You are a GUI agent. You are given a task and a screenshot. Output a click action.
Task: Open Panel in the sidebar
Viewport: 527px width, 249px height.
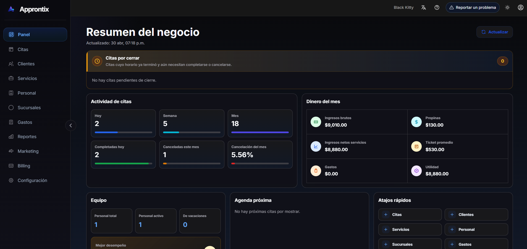tap(35, 34)
